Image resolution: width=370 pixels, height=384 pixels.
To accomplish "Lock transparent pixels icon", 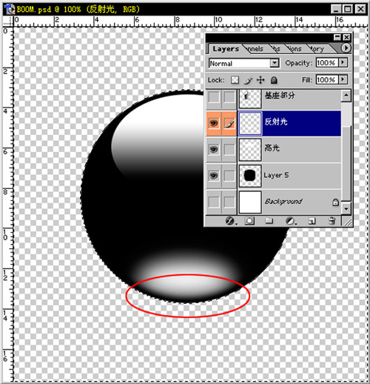I will coord(235,80).
